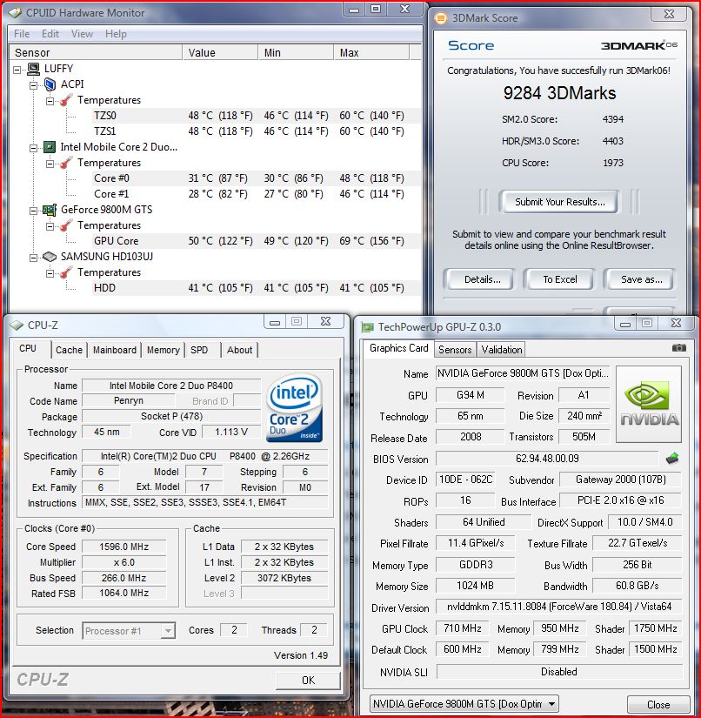Collapse Temperatures node under ACPI
The image size is (701, 718).
(50, 101)
